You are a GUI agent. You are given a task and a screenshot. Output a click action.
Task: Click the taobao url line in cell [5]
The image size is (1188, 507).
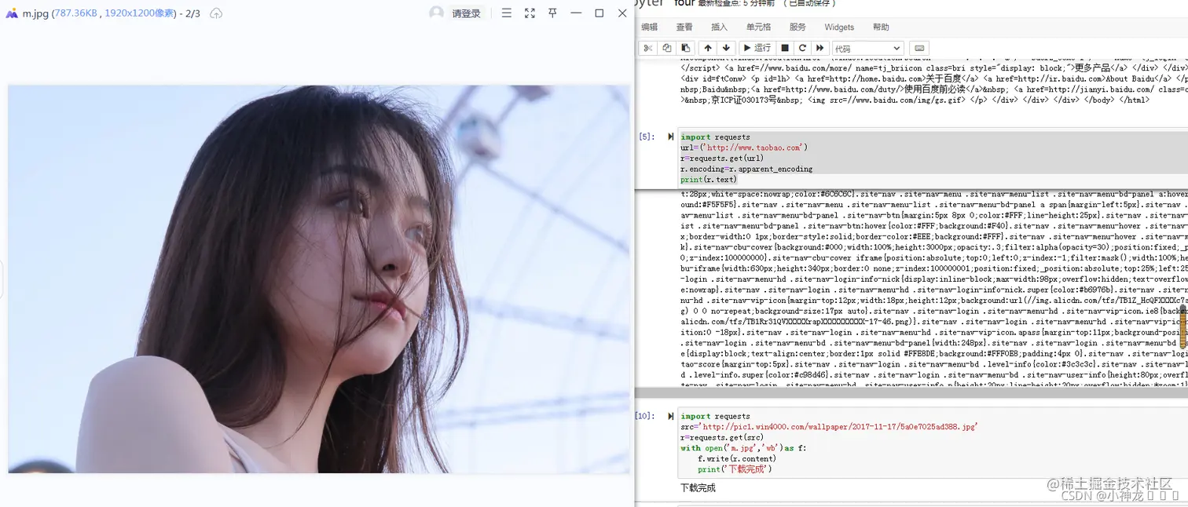point(743,148)
